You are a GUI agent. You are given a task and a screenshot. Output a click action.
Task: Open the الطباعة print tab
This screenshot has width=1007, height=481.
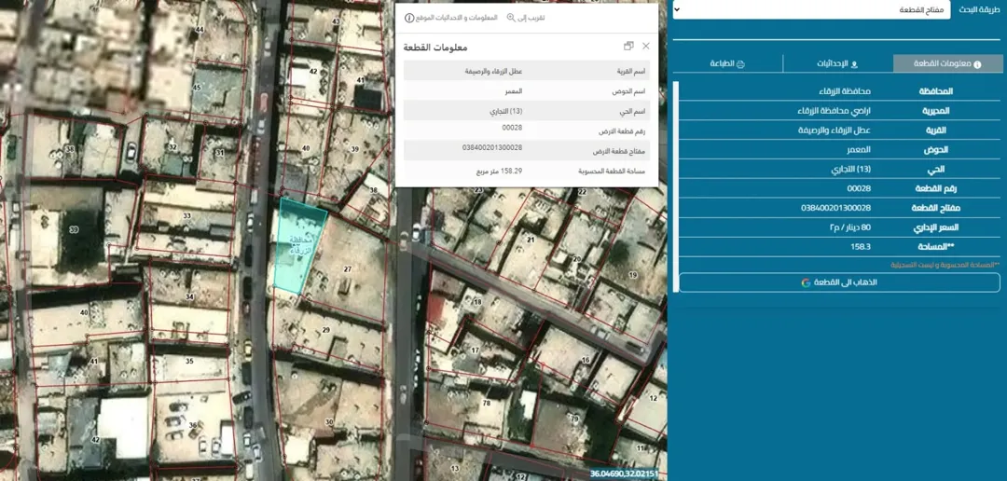[x=727, y=63]
